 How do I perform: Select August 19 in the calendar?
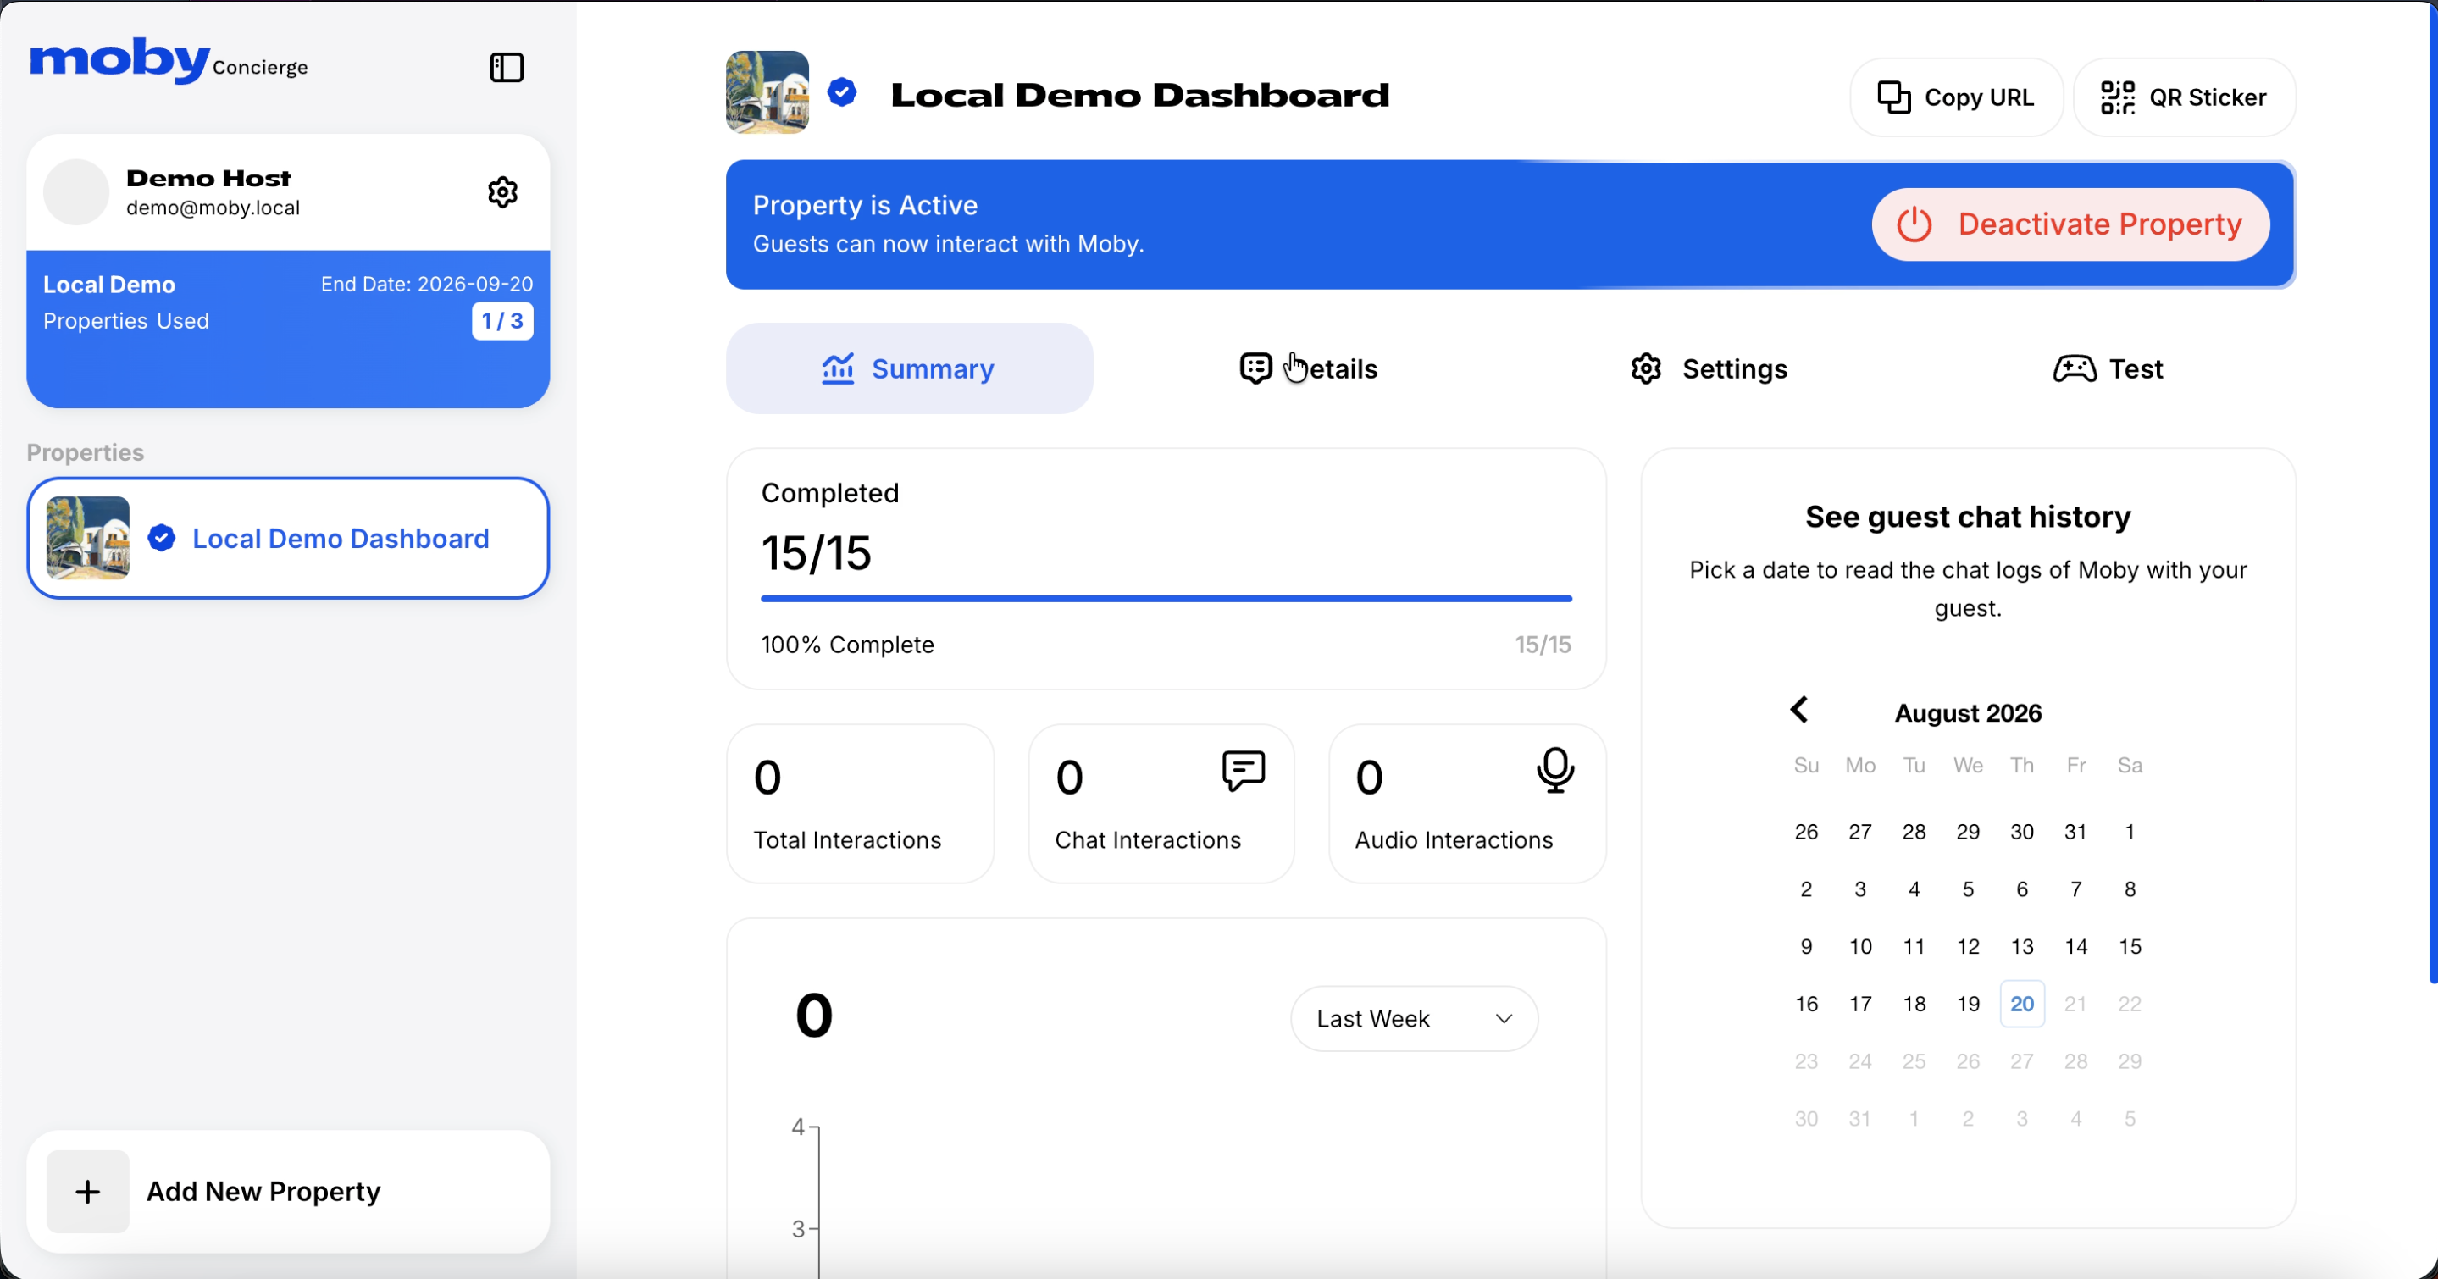(x=1968, y=1004)
